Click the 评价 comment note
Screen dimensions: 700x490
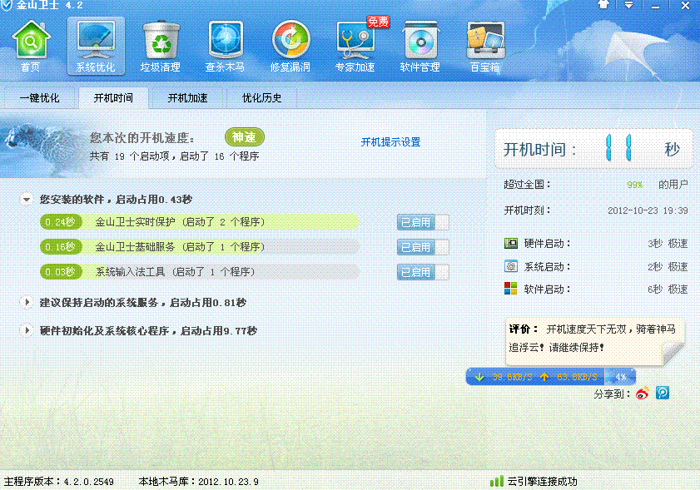594,341
